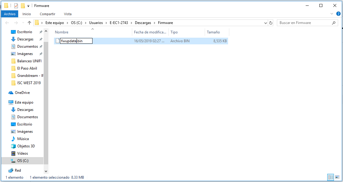Click the navigation pane scrollbar
The height and width of the screenshot is (182, 343).
point(46,101)
